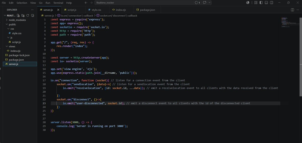Toggle the primary side bar visibility
Screen dimensions: 302x143
[x=261, y=3]
